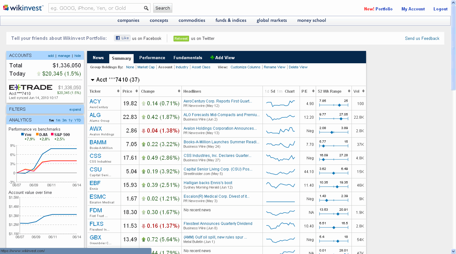Image resolution: width=456 pixels, height=254 pixels.
Task: Hide the ACCOUNTS panel
Action: [x=78, y=56]
